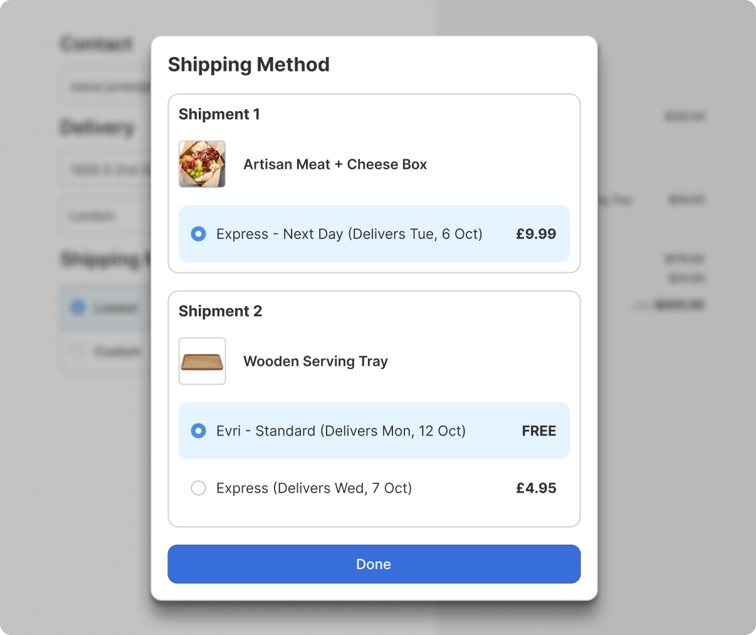The height and width of the screenshot is (635, 756).
Task: Click the Artisan Meat + Cheese Box name
Action: click(x=335, y=164)
